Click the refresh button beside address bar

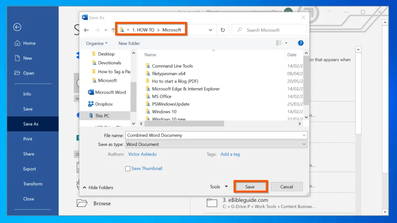(223, 30)
